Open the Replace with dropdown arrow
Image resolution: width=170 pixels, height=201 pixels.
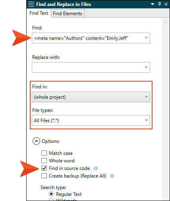[x=146, y=67]
